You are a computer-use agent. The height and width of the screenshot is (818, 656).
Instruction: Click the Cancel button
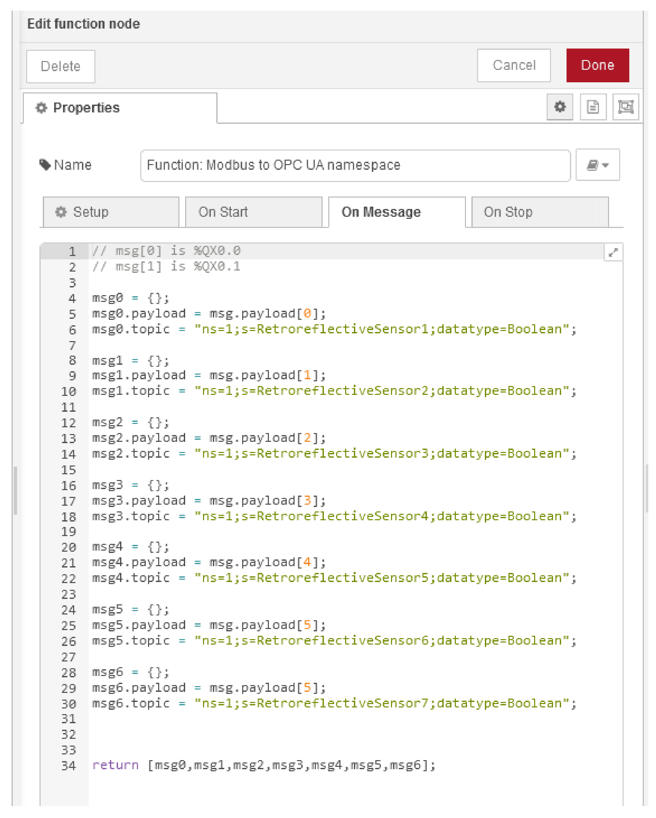(x=513, y=65)
